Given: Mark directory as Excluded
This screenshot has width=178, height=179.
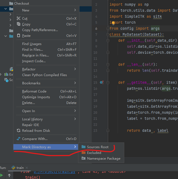Looking at the screenshot, I should [x=101, y=153].
